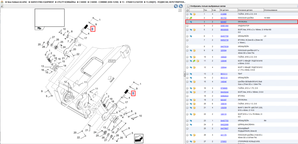Click the blue arrow icon for part 920487

click(x=191, y=22)
